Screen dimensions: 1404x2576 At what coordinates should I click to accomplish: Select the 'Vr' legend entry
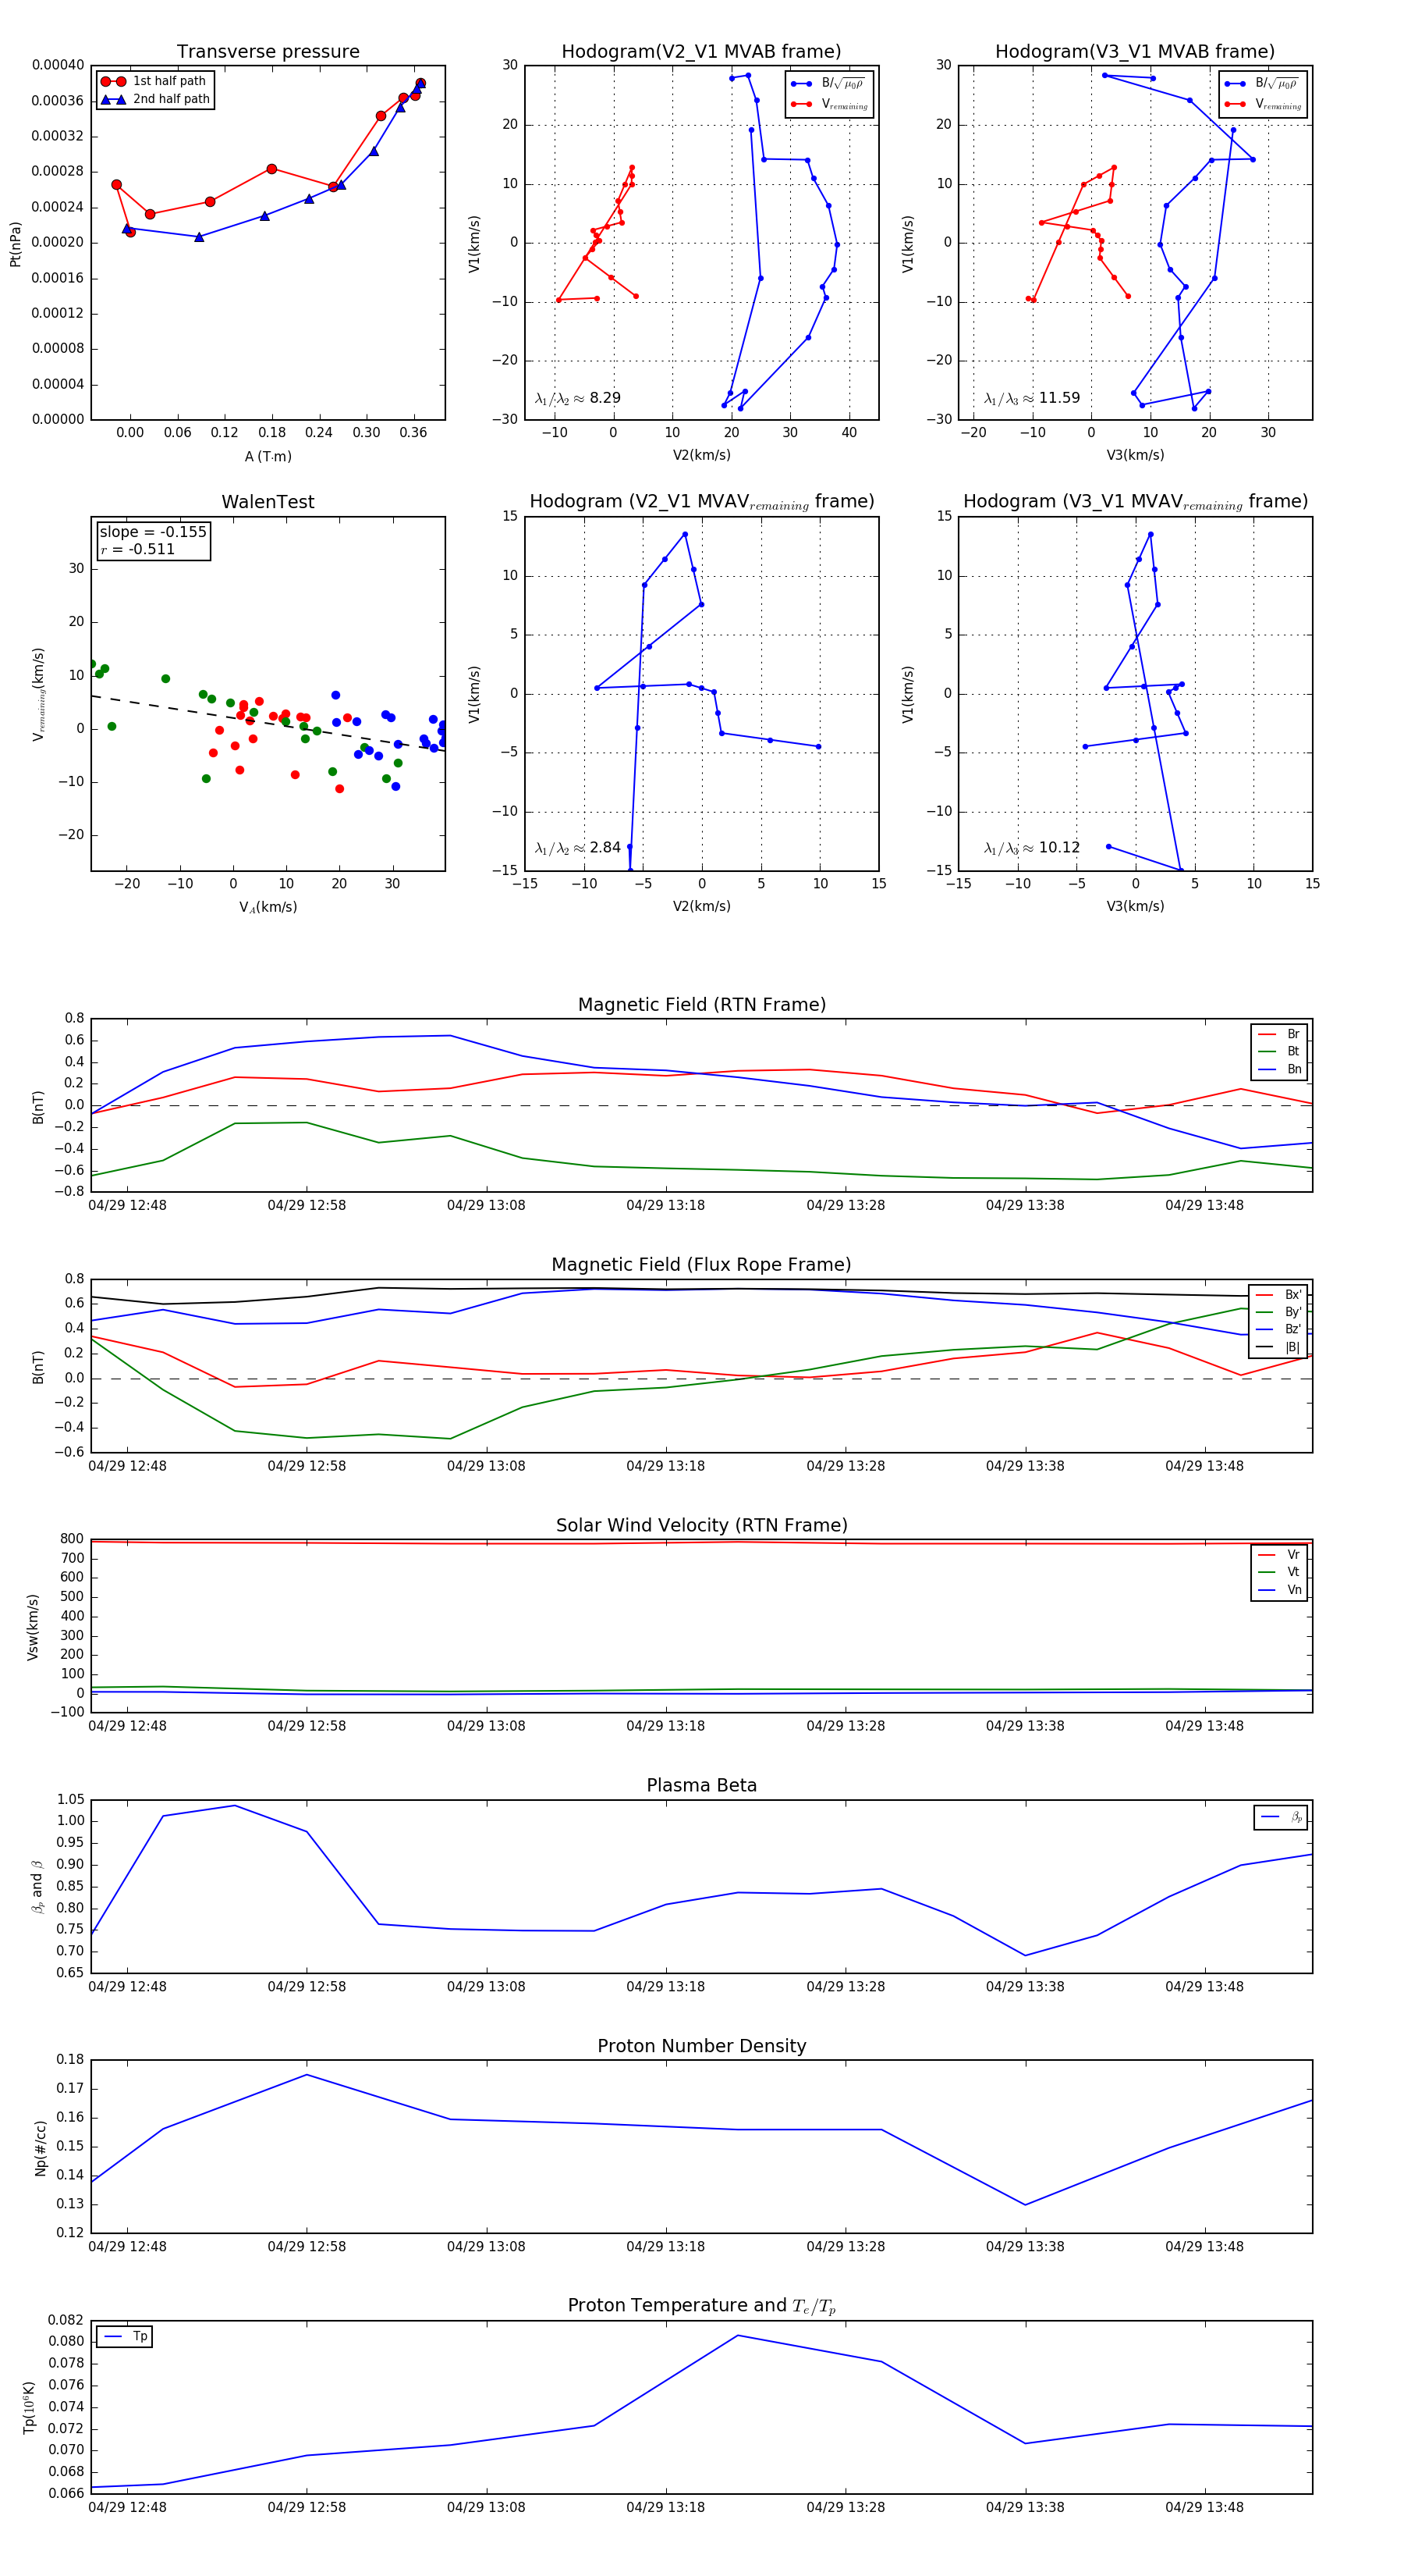click(x=1279, y=1554)
